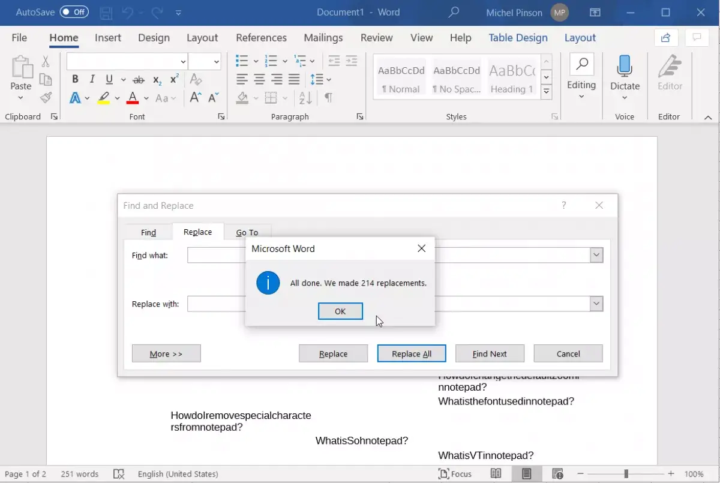
Task: Open the font size dropdown
Action: (217, 62)
